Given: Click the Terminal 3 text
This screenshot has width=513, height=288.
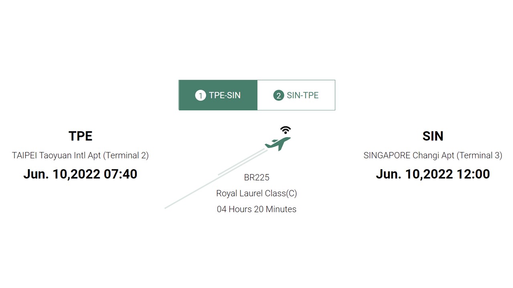Looking at the screenshot, I should (479, 156).
